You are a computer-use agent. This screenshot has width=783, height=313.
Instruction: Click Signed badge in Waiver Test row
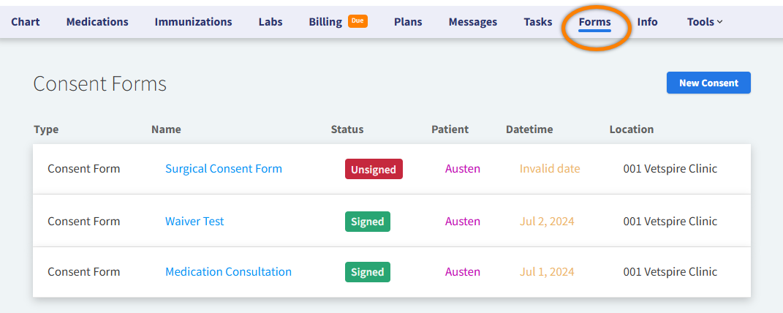point(368,222)
